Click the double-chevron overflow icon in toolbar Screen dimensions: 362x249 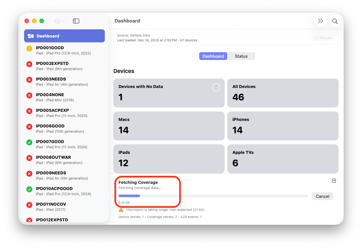[x=320, y=21]
